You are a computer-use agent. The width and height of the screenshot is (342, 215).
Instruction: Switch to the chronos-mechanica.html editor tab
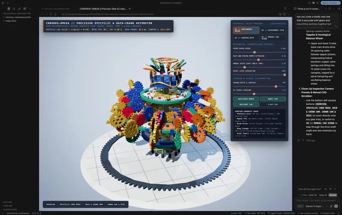click(x=56, y=9)
